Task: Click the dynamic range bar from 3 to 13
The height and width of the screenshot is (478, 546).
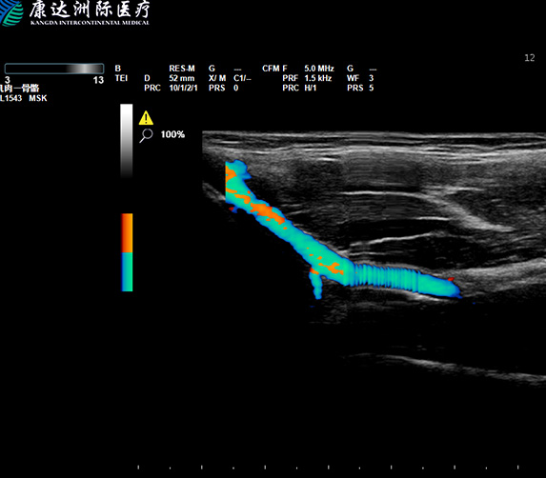Action: point(54,69)
